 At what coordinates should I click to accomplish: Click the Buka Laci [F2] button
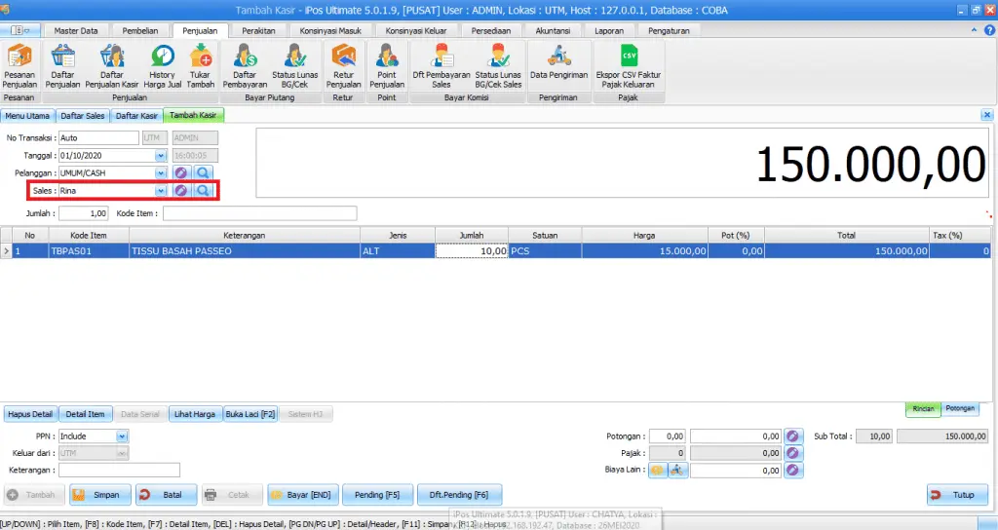pyautogui.click(x=250, y=414)
